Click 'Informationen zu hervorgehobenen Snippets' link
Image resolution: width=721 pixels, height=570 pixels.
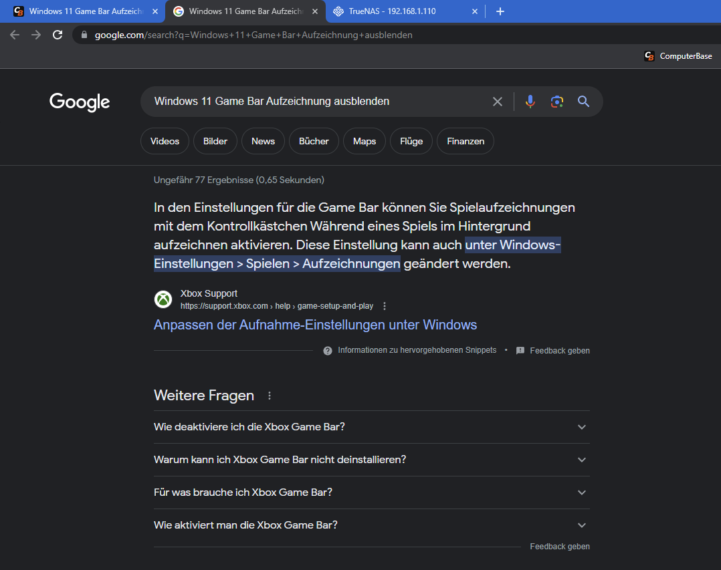pyautogui.click(x=417, y=350)
